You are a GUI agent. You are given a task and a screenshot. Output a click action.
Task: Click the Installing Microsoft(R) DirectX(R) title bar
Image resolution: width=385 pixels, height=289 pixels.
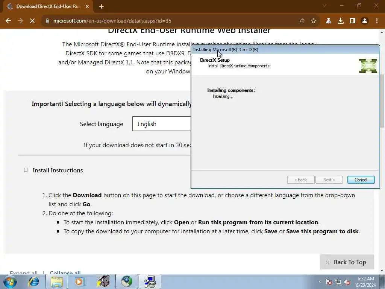click(x=285, y=50)
